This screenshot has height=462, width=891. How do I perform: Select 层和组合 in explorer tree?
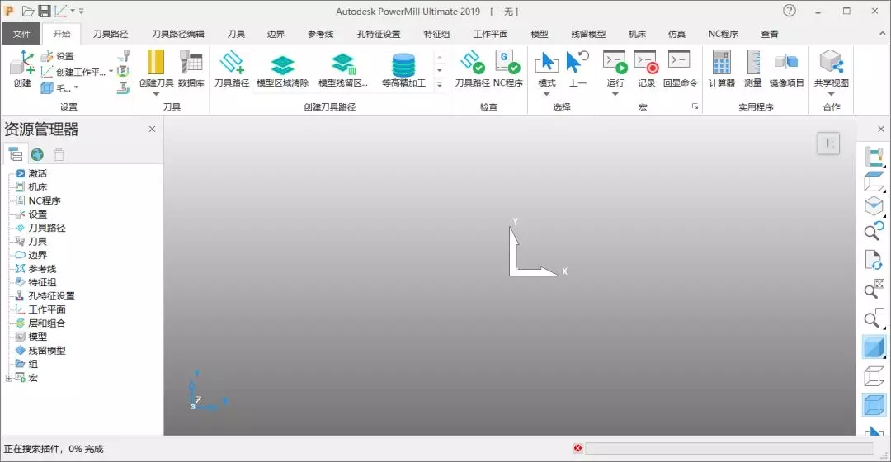[x=46, y=323]
